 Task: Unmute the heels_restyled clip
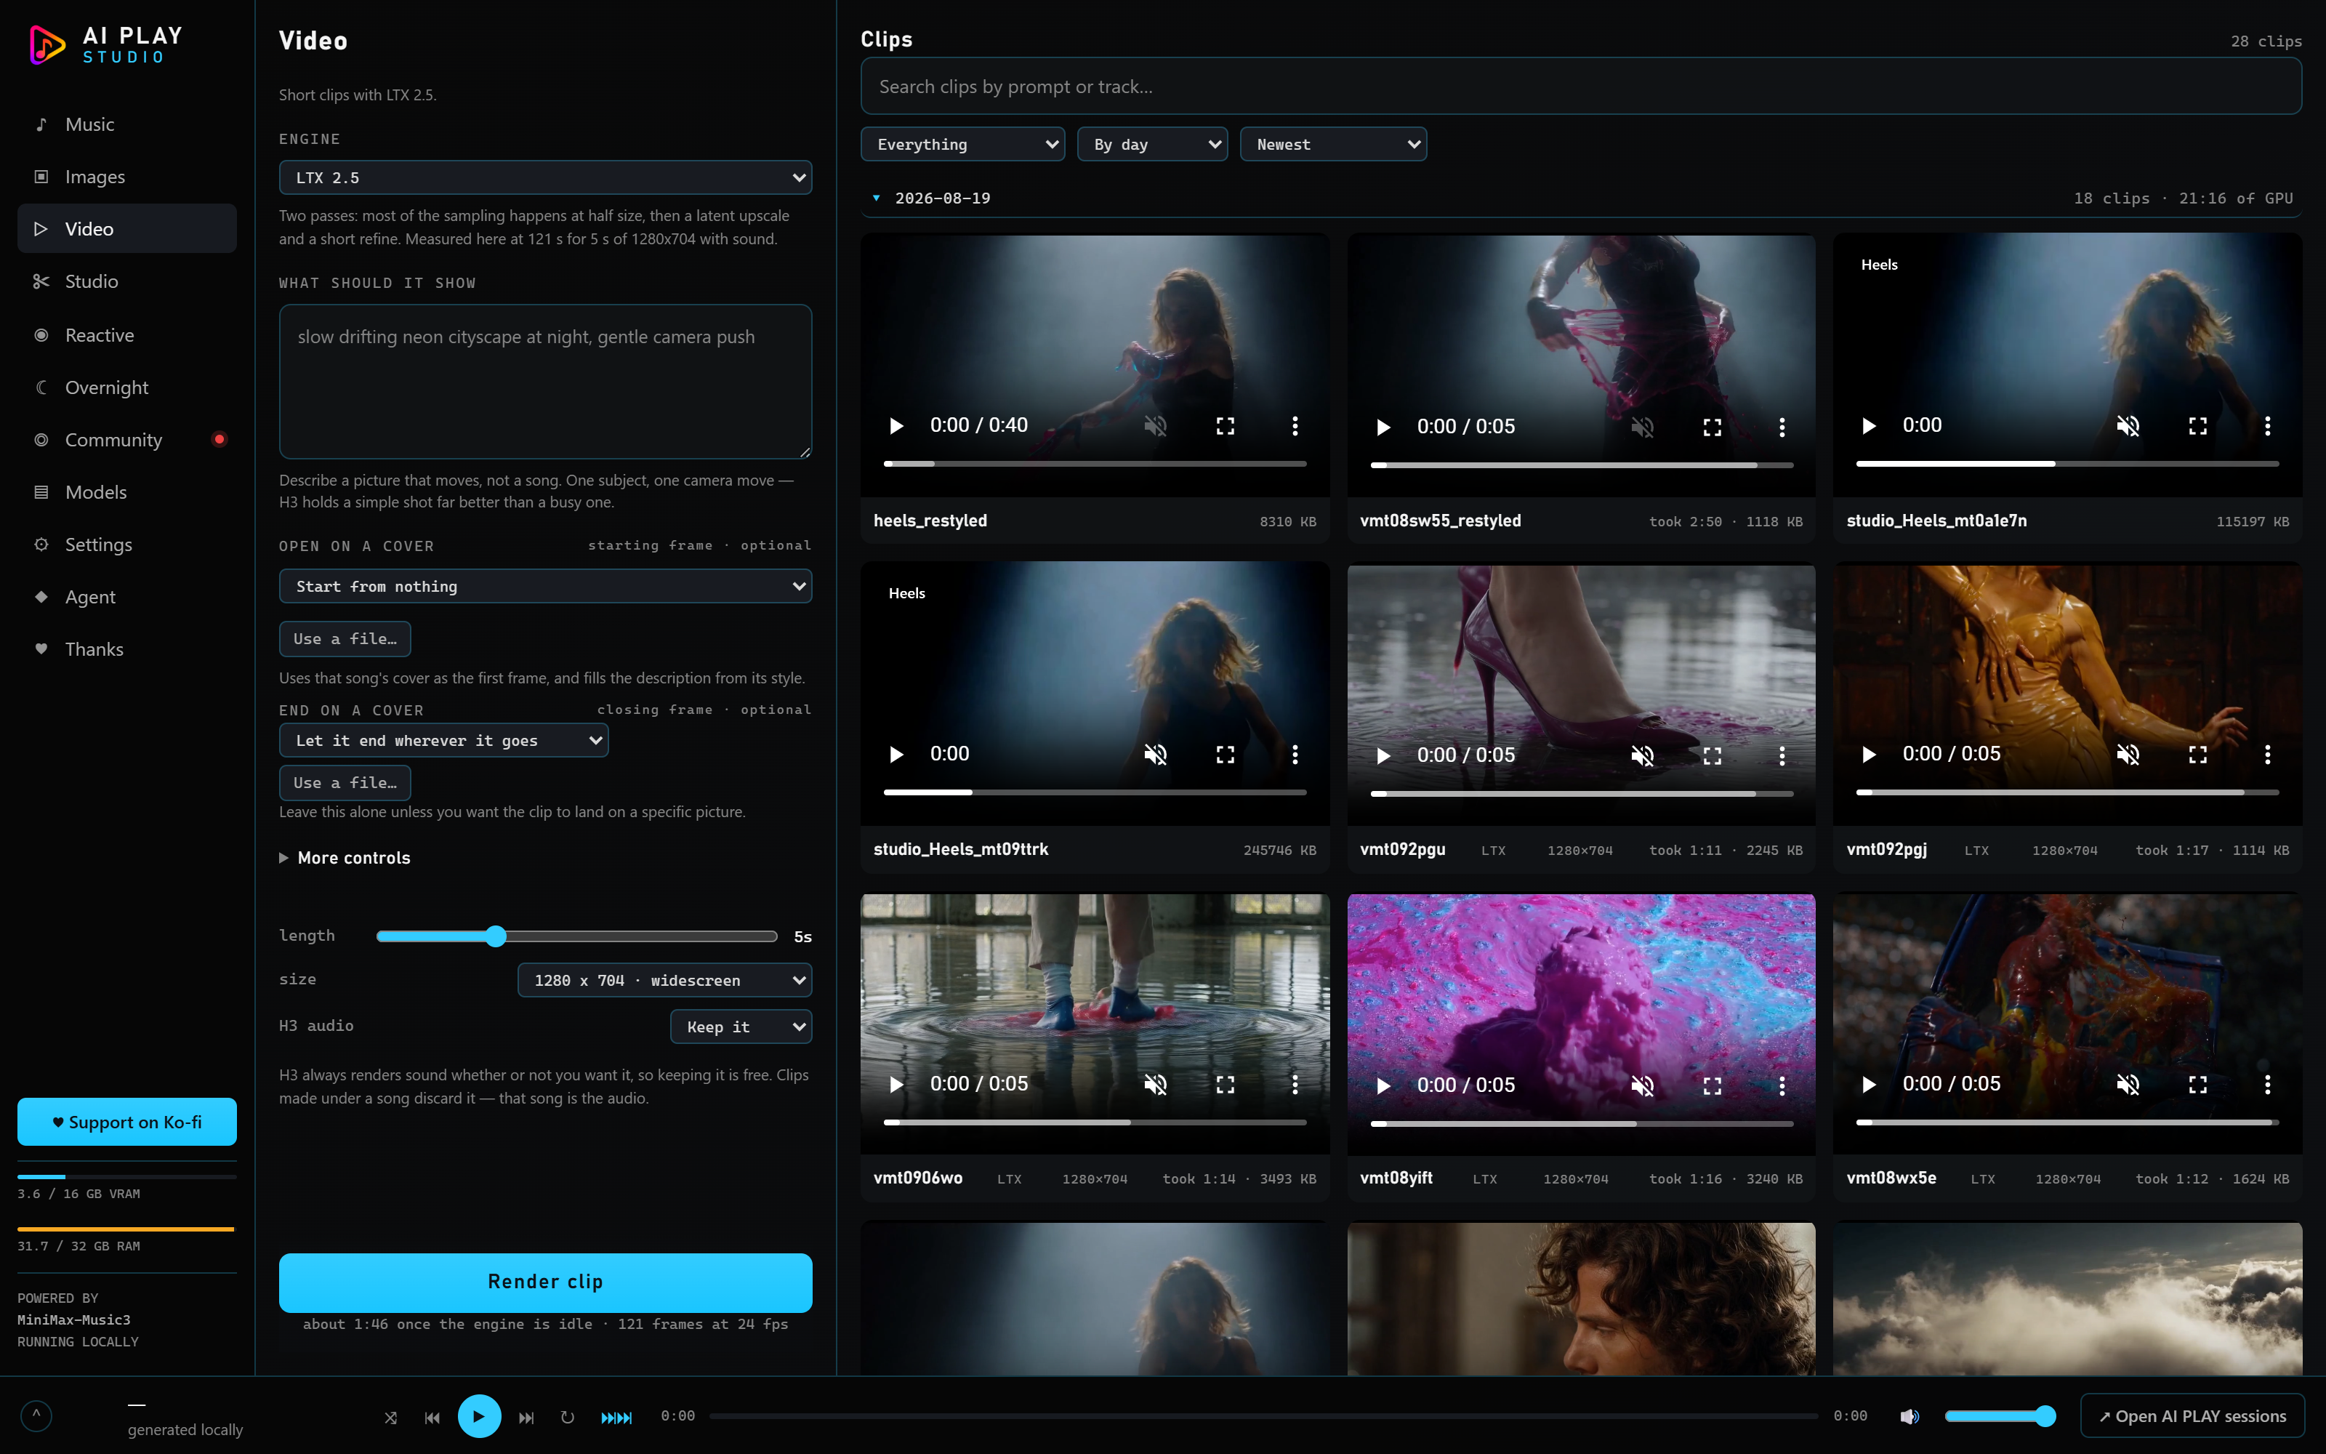pos(1155,426)
